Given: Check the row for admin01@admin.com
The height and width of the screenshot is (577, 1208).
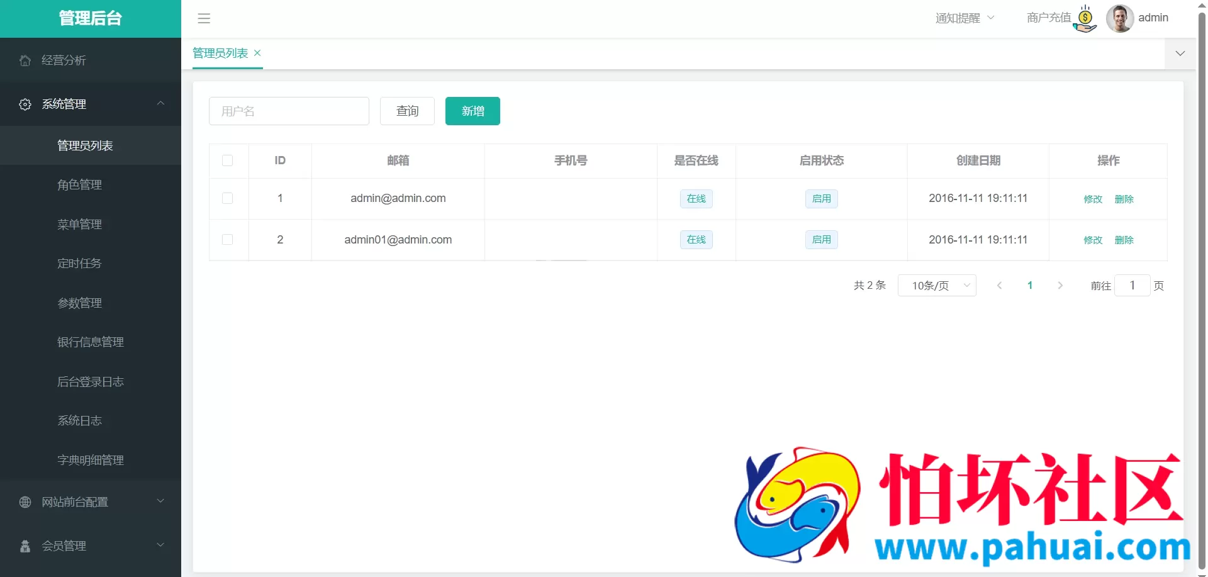Looking at the screenshot, I should tap(228, 239).
